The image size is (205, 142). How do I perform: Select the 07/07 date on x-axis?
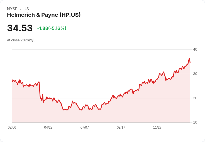85,127
